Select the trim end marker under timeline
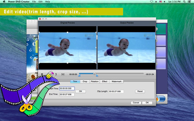 [97, 76]
